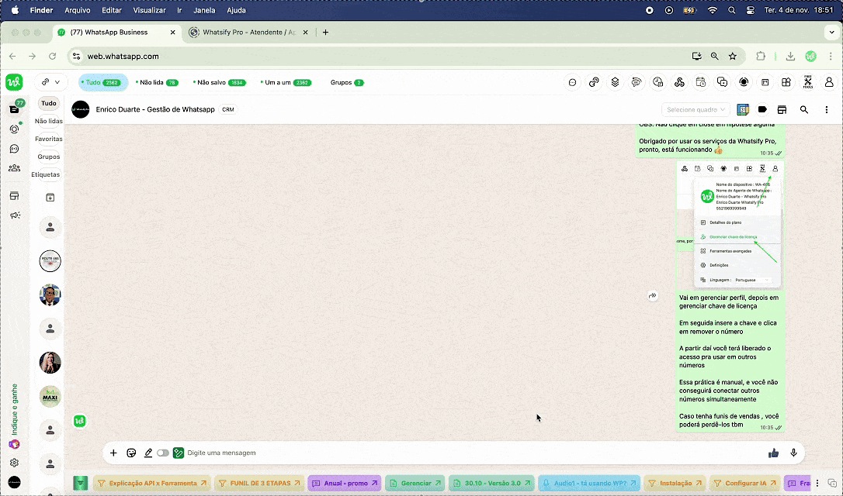Click the megaphone broadcast icon in sidebar
Screen dimensions: 843x496
(14, 215)
